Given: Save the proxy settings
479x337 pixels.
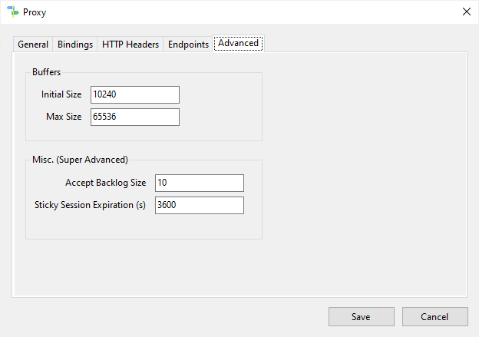Looking at the screenshot, I should click(x=362, y=317).
